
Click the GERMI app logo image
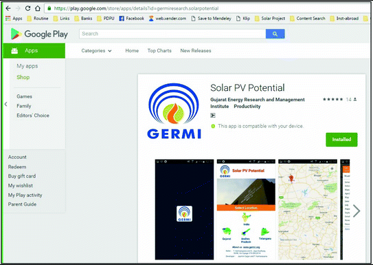click(174, 111)
